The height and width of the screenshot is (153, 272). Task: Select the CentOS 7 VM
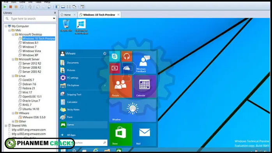28,80
